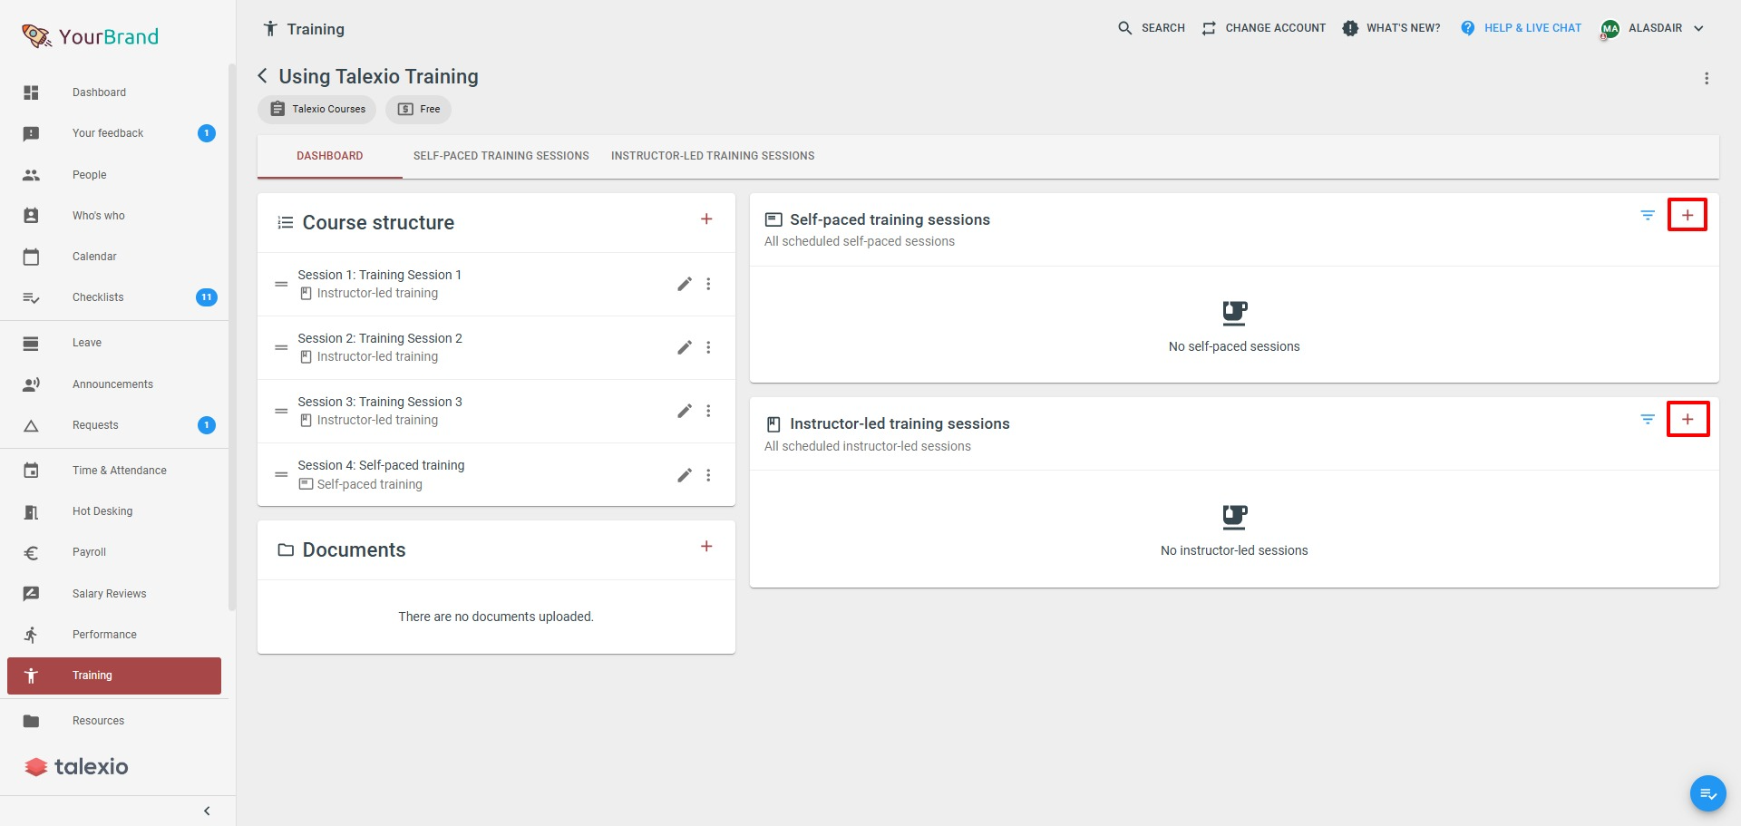
Task: Click the People sidebar icon
Action: (x=31, y=175)
